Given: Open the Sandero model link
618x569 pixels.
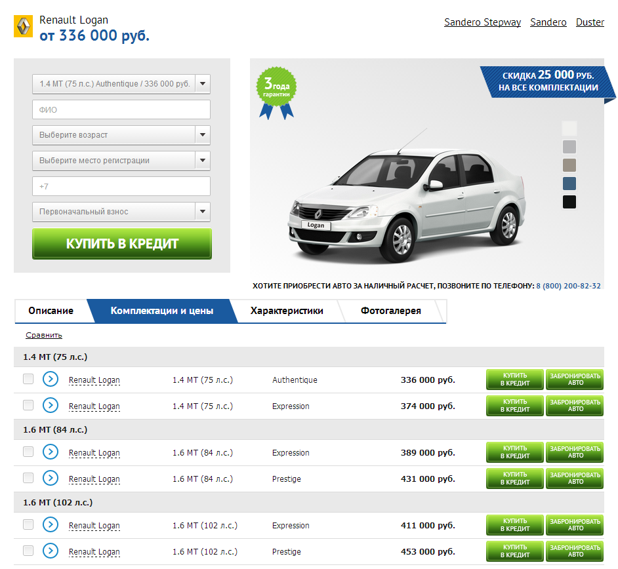Looking at the screenshot, I should point(548,22).
